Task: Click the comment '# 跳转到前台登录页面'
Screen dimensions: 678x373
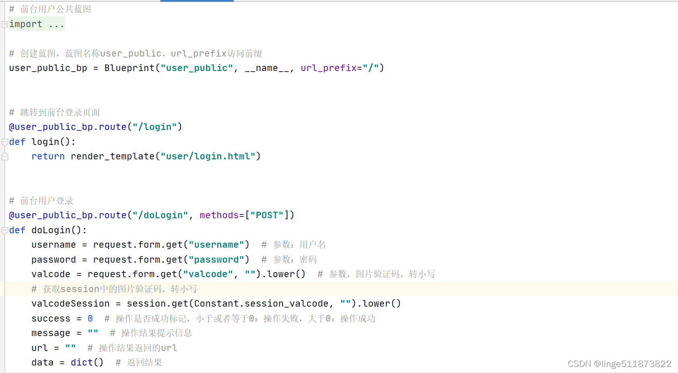Action: [x=55, y=112]
